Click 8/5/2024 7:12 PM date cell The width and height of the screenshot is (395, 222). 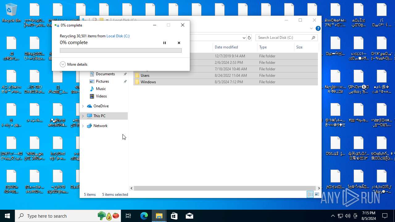(x=229, y=82)
